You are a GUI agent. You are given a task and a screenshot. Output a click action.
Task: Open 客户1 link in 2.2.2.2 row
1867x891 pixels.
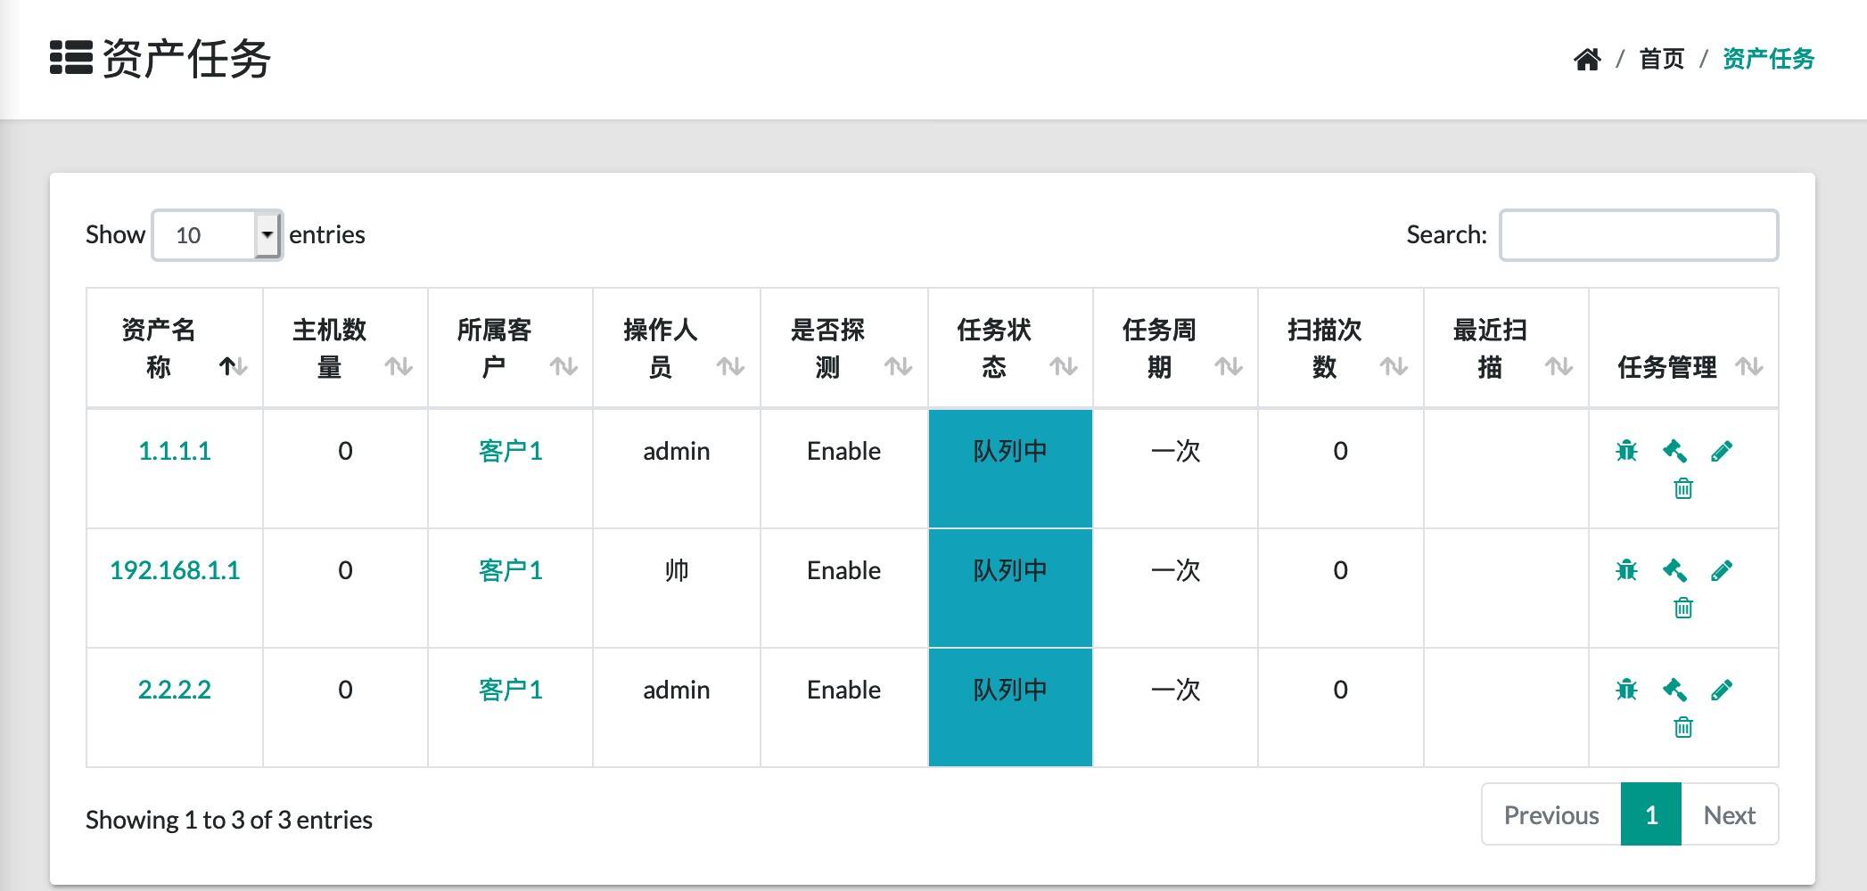[510, 690]
